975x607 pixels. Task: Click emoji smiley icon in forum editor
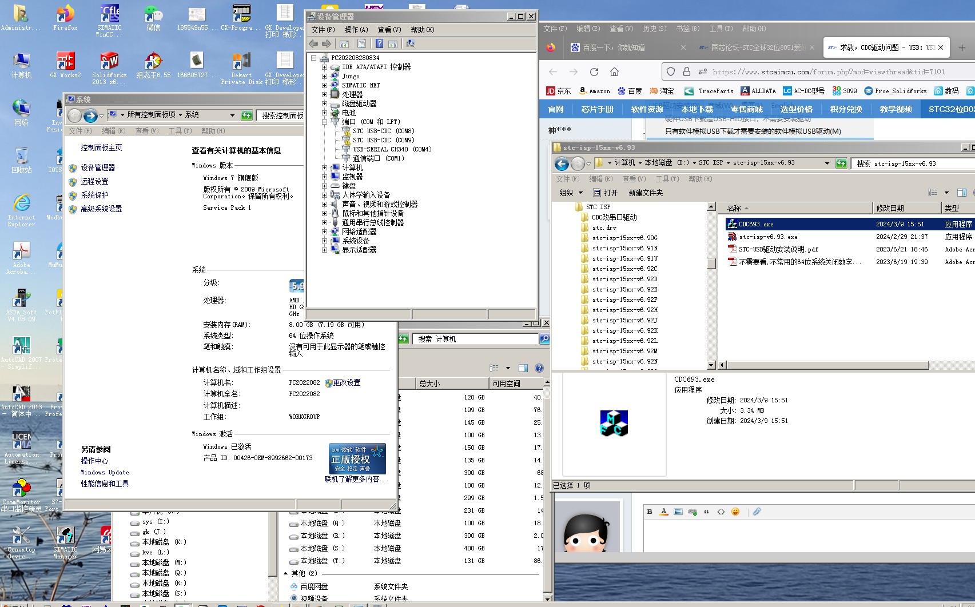[x=735, y=512]
